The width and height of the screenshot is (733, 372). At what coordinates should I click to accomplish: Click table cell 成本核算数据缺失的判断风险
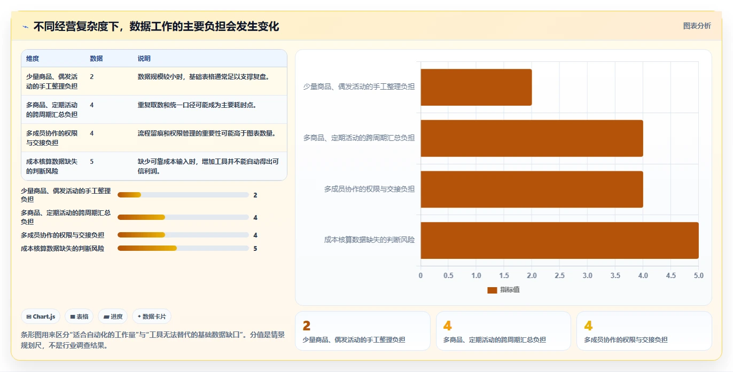[x=52, y=166]
